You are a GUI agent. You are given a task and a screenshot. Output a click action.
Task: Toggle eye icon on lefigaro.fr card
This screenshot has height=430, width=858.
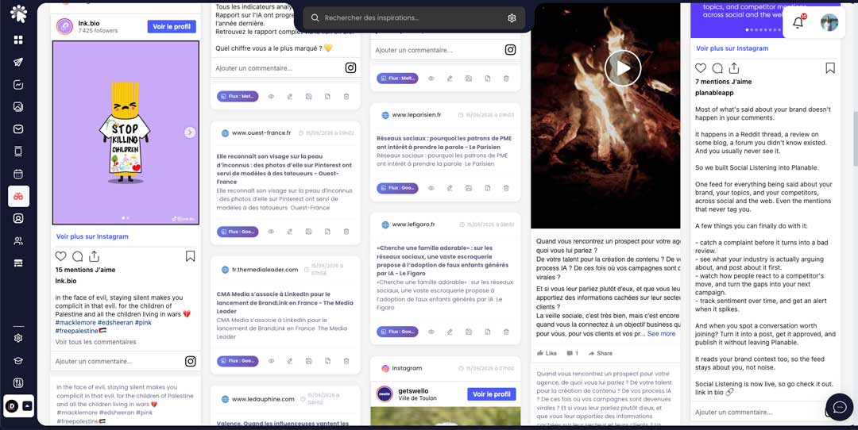(431, 332)
